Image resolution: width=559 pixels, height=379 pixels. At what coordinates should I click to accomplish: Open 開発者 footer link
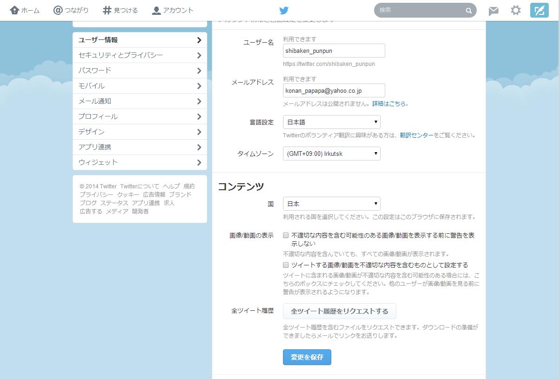coord(140,211)
